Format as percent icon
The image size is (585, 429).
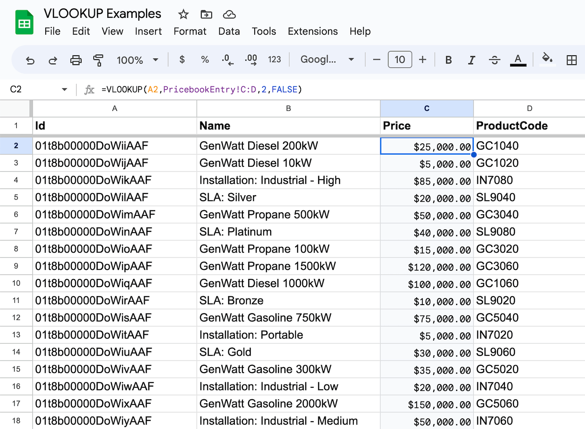(x=205, y=60)
